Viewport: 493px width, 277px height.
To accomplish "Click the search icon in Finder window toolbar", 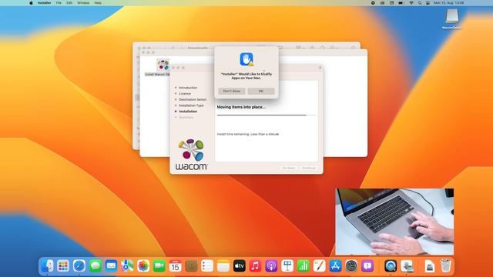I will click(x=354, y=48).
